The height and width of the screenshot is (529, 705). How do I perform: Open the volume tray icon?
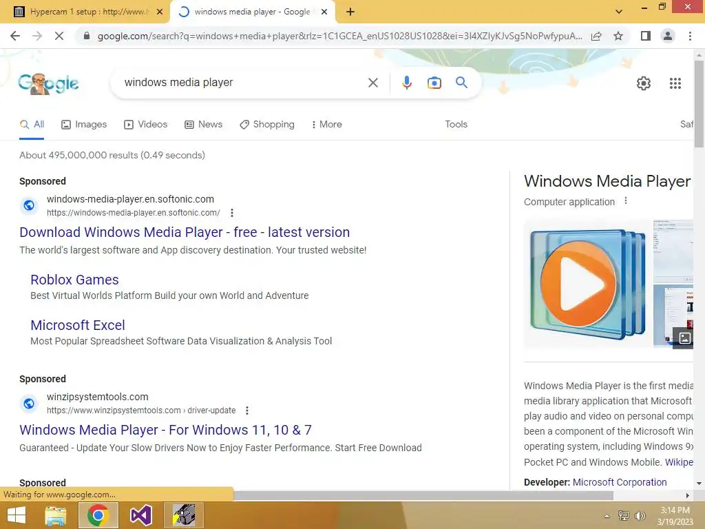pos(640,515)
